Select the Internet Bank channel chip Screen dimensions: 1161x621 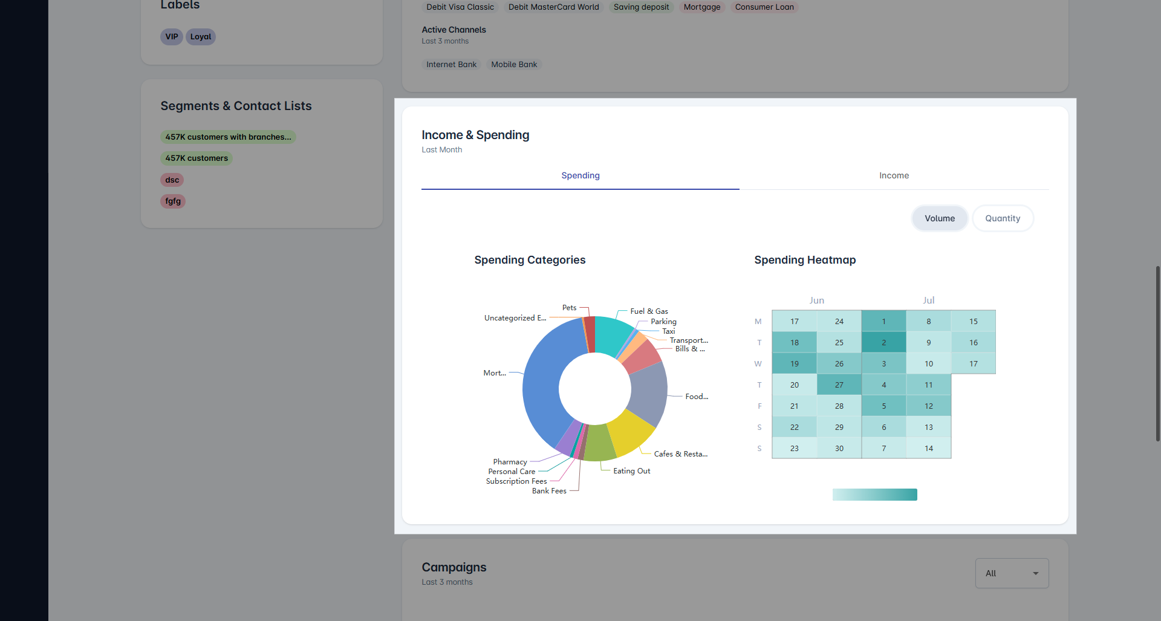click(450, 64)
